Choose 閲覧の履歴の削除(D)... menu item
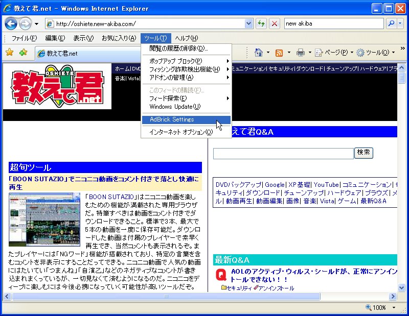The height and width of the screenshot is (316, 409). [186, 48]
